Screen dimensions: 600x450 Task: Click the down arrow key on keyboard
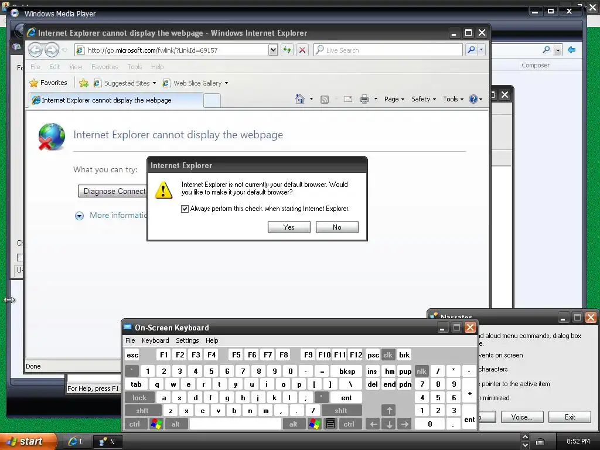click(x=389, y=424)
